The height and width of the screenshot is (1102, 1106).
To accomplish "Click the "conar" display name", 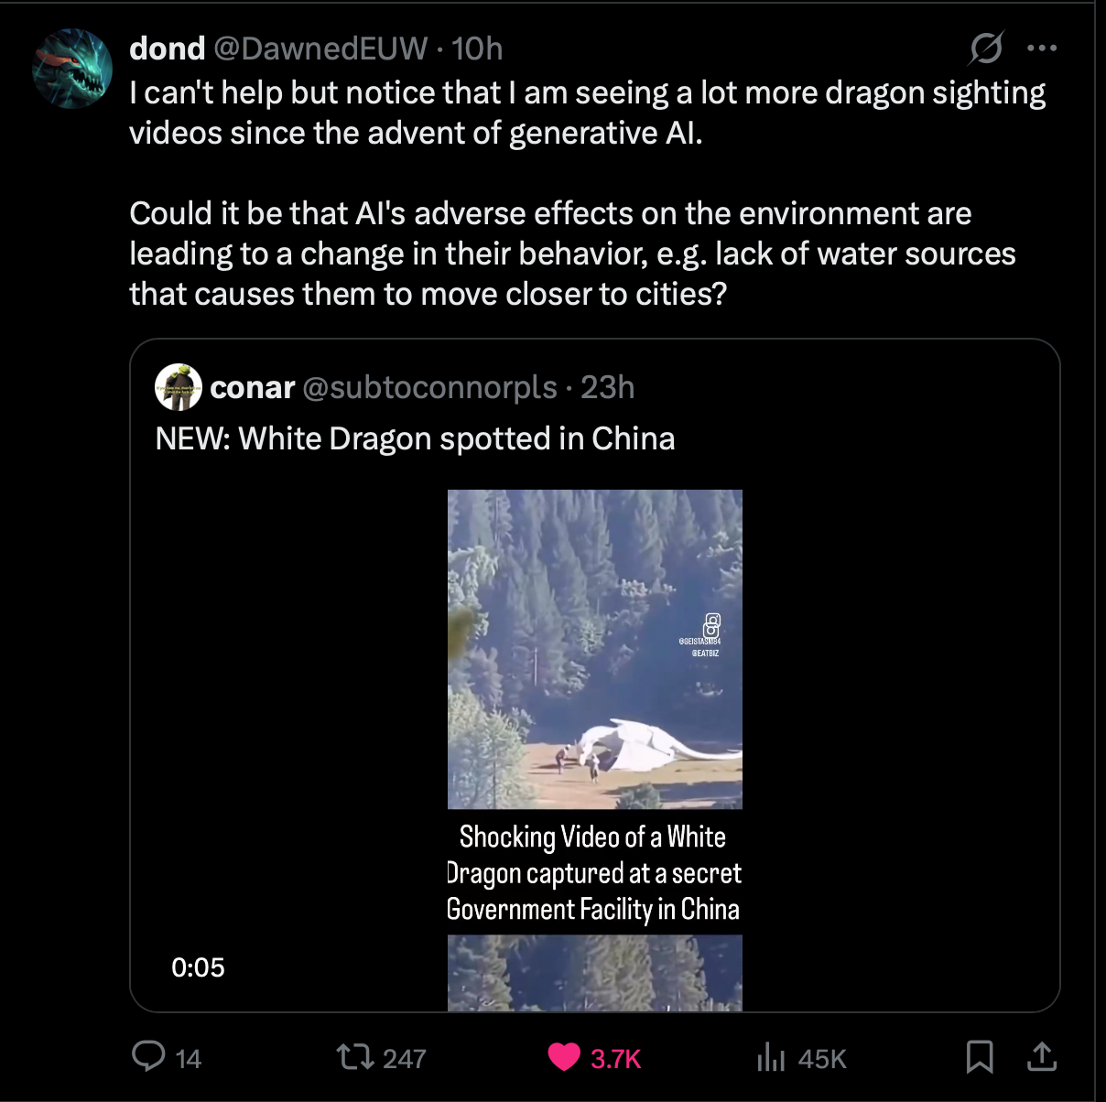I will [252, 388].
